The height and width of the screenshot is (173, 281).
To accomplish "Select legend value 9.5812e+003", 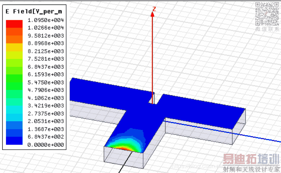I will click(x=46, y=36).
